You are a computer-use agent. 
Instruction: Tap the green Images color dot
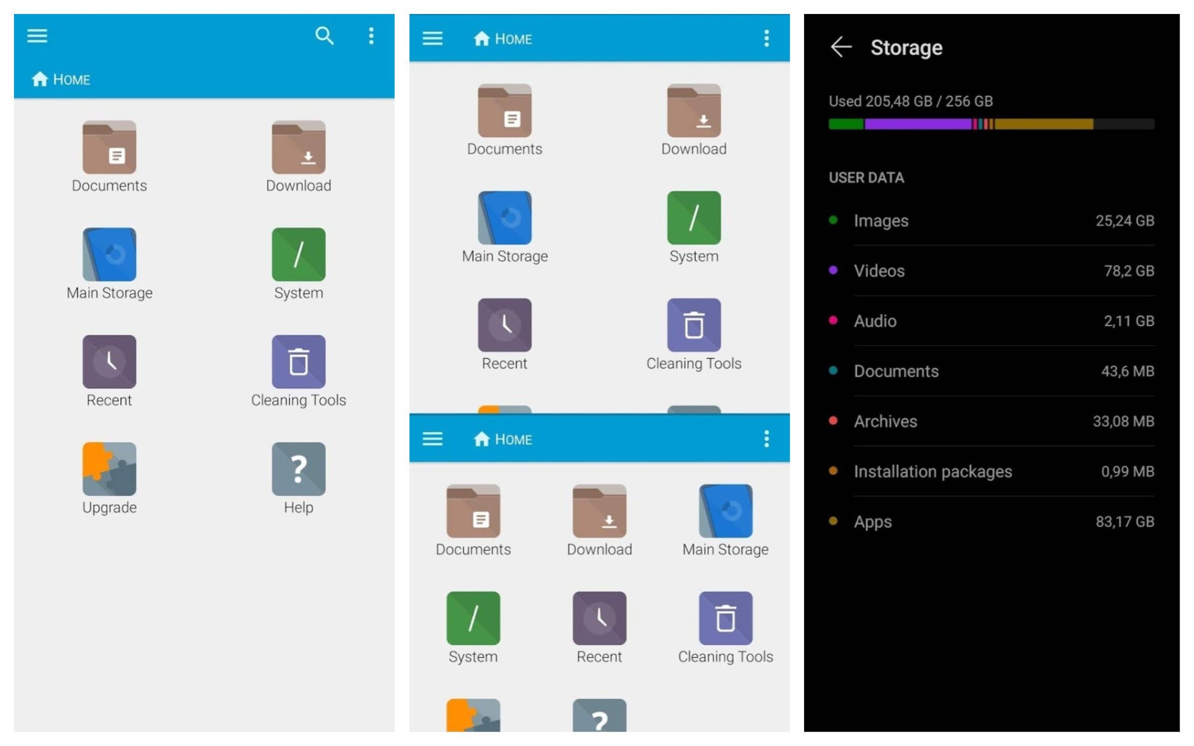click(x=833, y=221)
